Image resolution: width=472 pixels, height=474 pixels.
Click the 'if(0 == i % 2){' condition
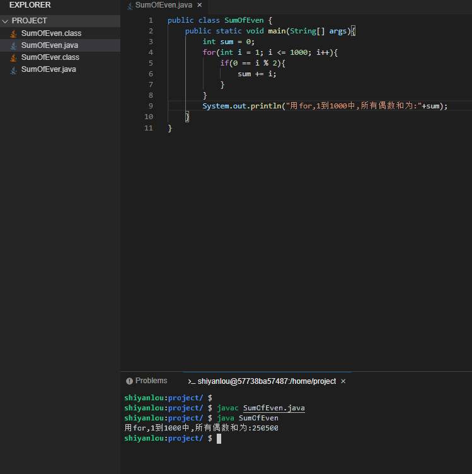253,63
